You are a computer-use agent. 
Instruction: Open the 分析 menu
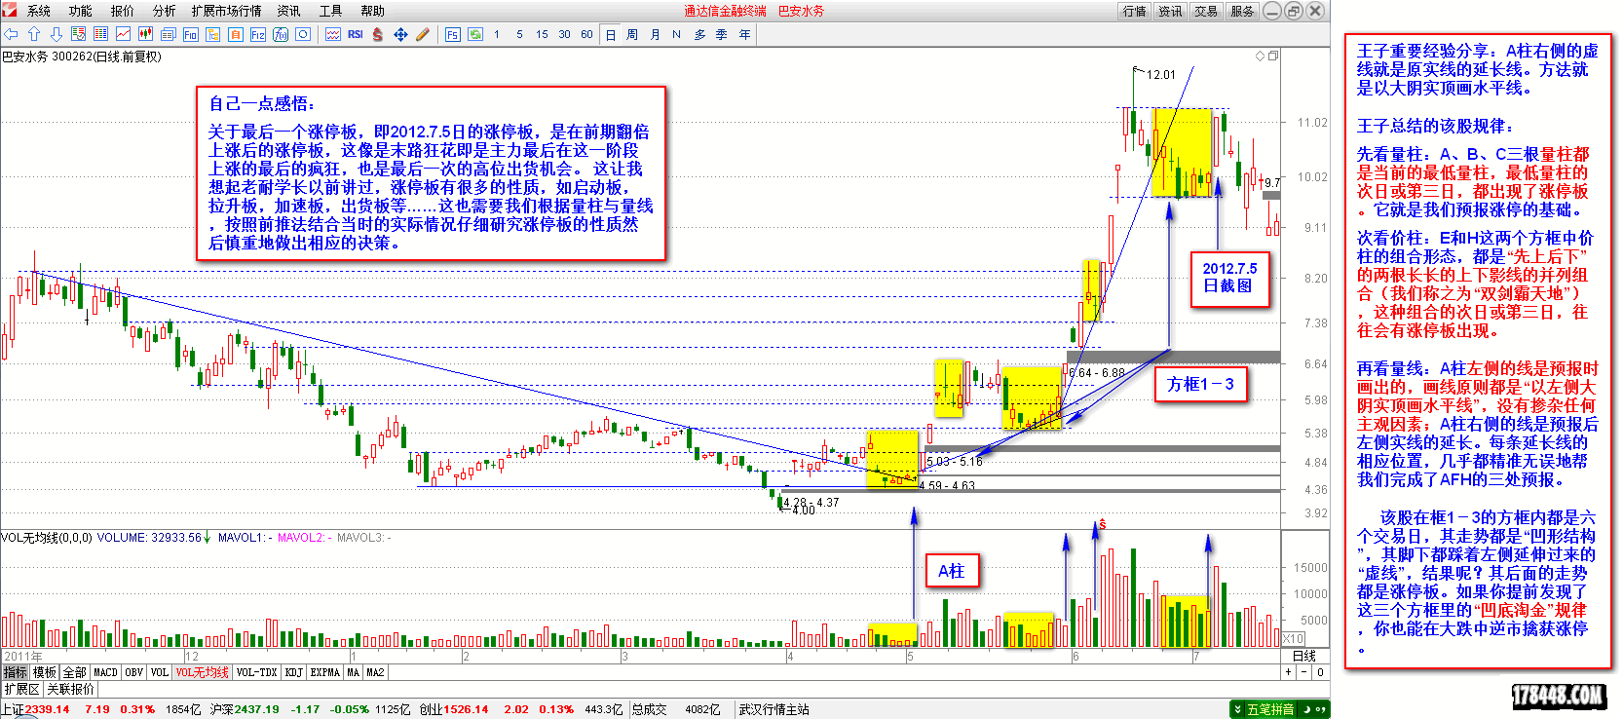(165, 11)
